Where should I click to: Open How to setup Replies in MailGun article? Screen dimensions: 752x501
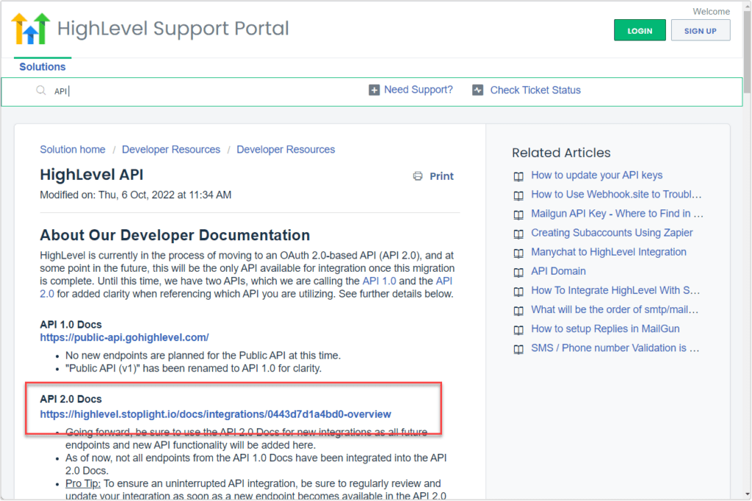(605, 328)
